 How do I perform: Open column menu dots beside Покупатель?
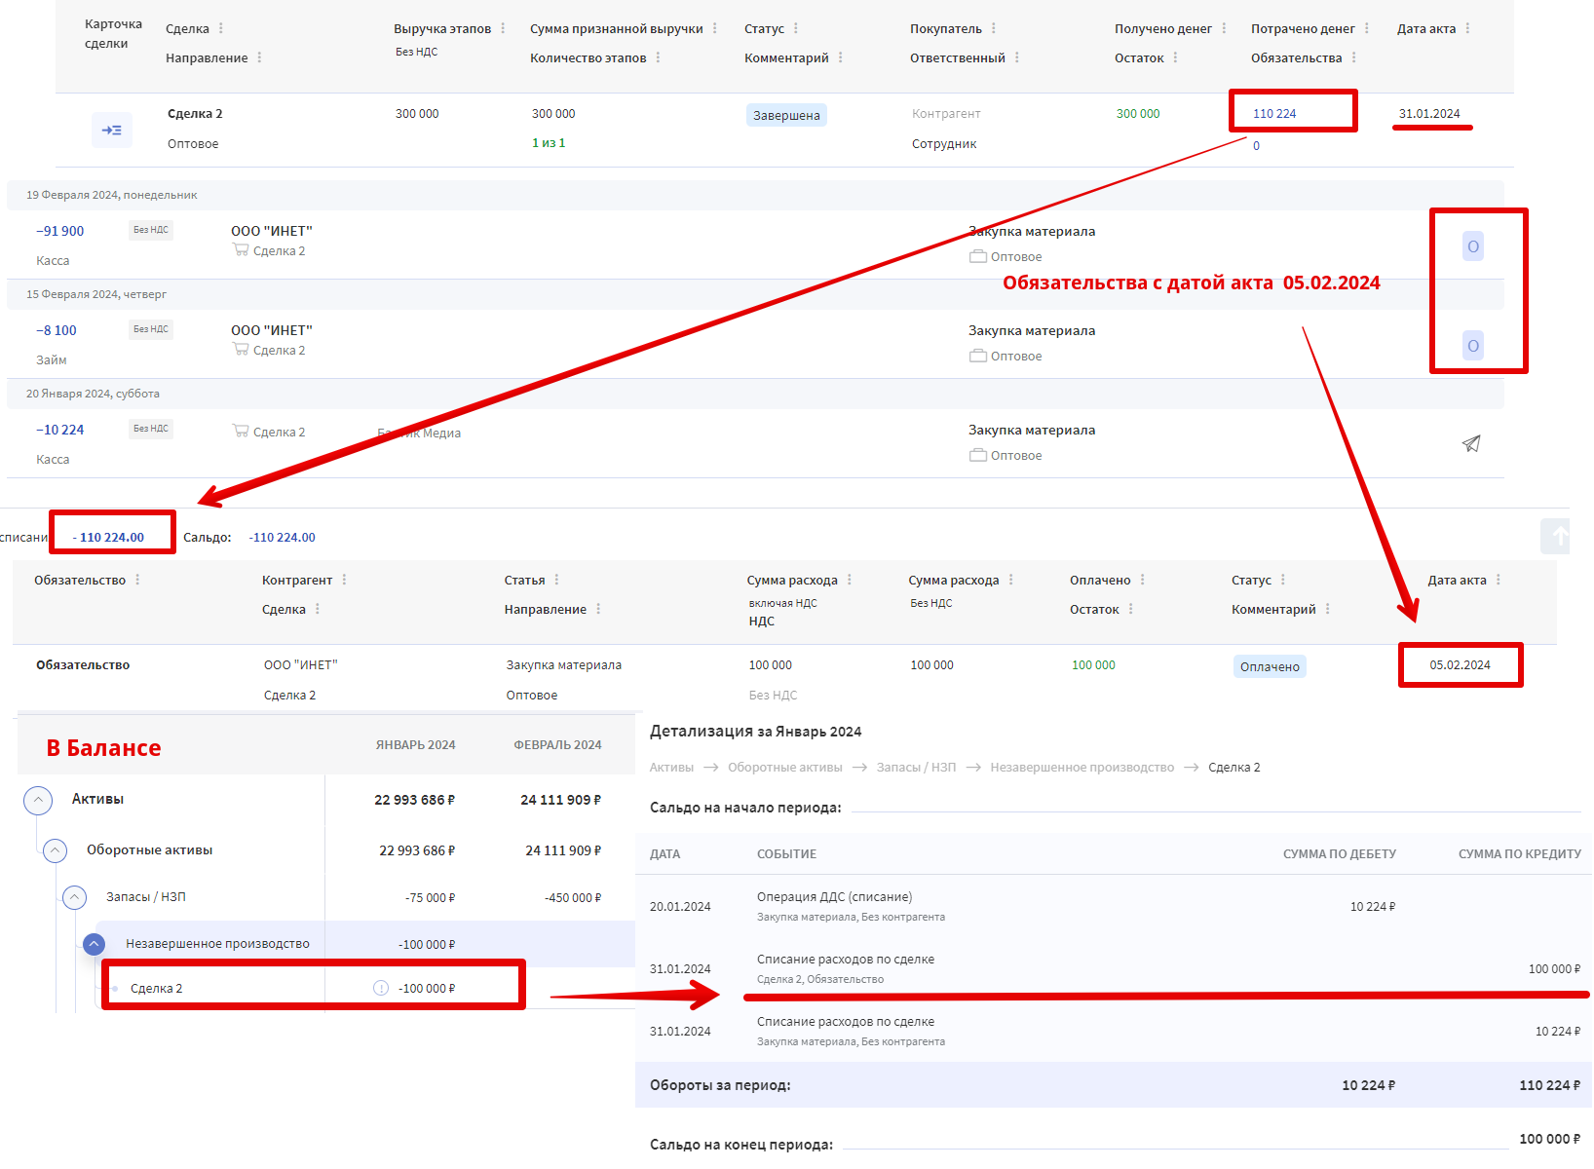[994, 28]
